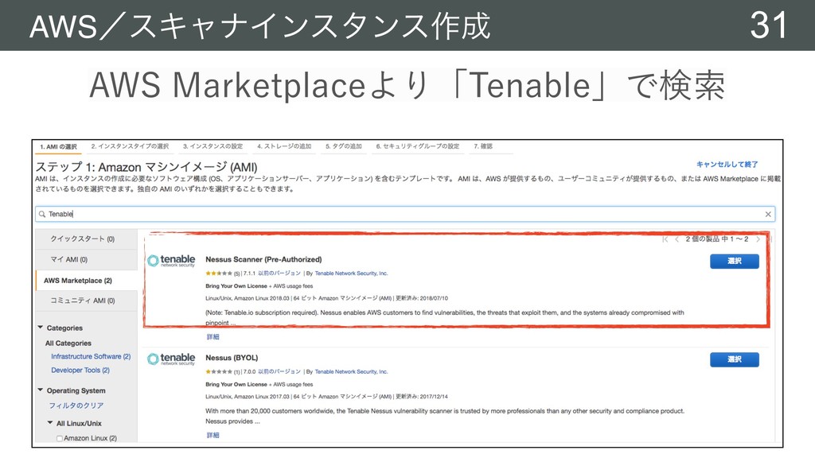The width and height of the screenshot is (815, 458).
Task: Click tenable logo for Nessus Scanner
Action: 171,261
